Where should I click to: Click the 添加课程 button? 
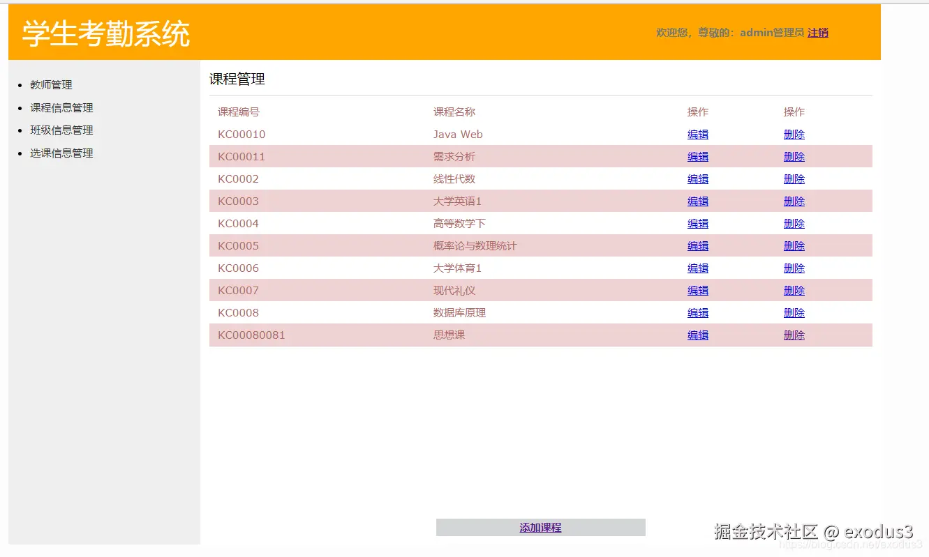(540, 528)
